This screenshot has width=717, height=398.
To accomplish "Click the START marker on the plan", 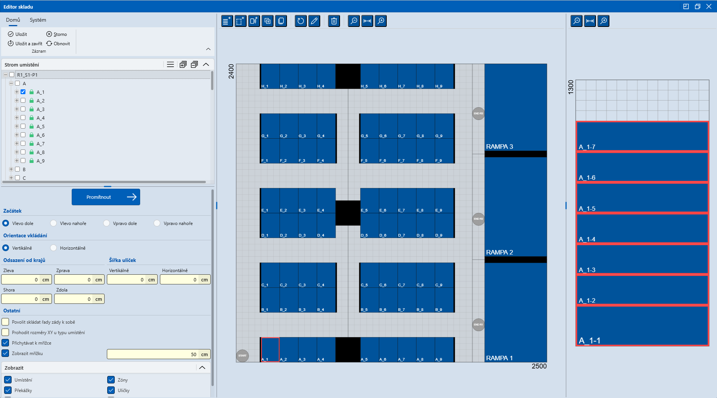I will click(x=242, y=355).
